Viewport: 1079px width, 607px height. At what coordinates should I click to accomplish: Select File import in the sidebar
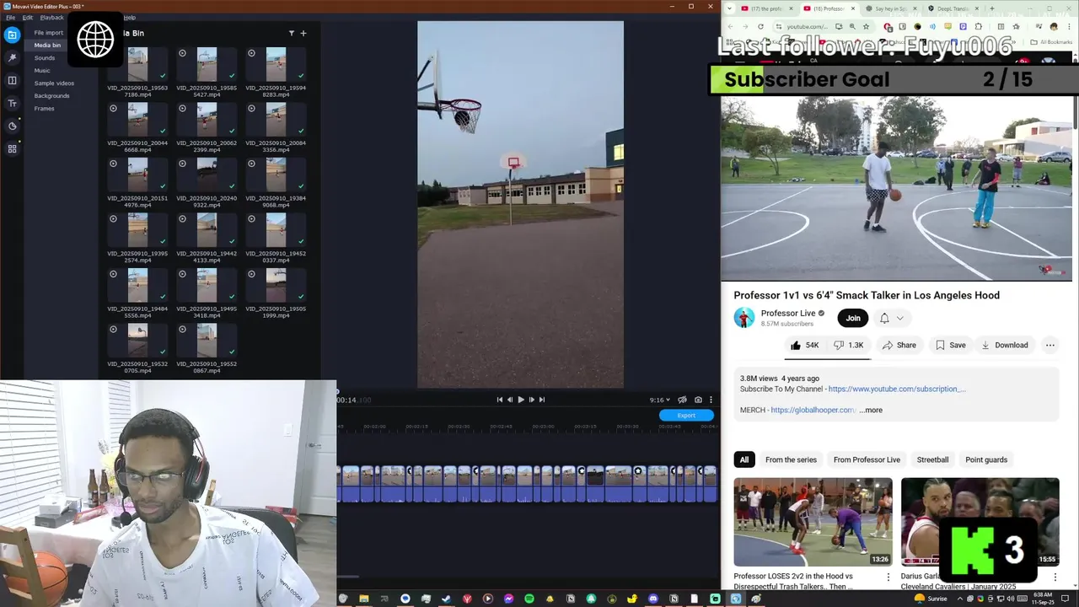[48, 32]
